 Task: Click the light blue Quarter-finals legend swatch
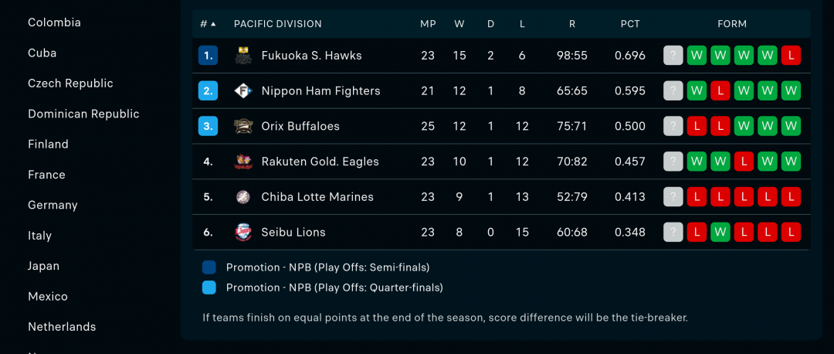(209, 288)
